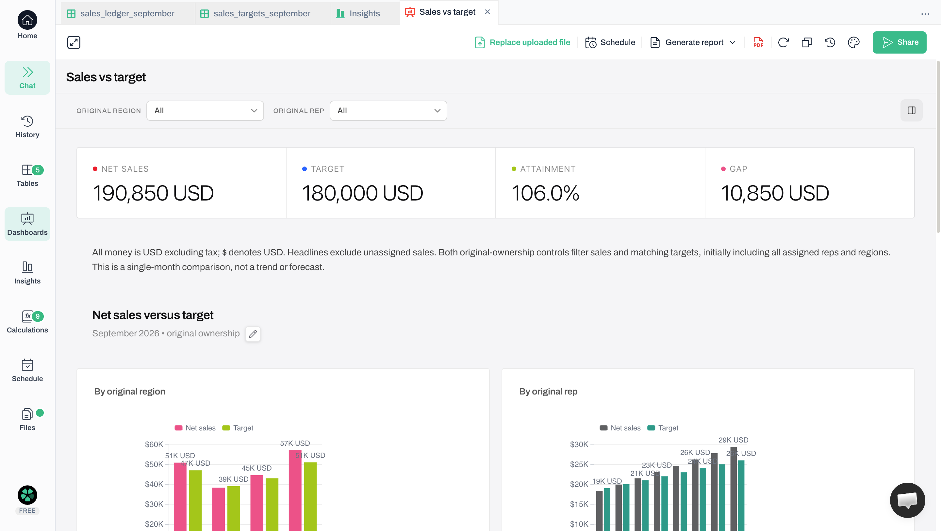941x531 pixels.
Task: Open the Chat panel
Action: point(27,78)
